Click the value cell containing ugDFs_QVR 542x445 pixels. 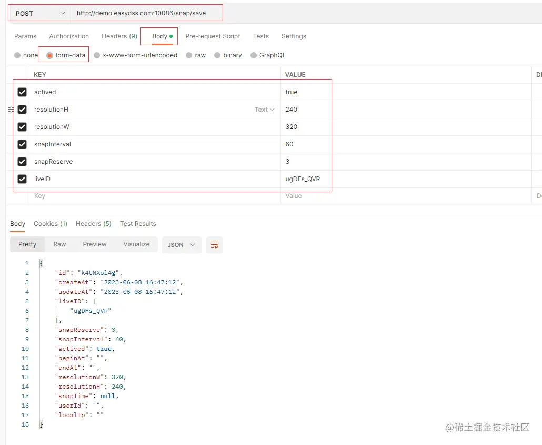(406, 179)
